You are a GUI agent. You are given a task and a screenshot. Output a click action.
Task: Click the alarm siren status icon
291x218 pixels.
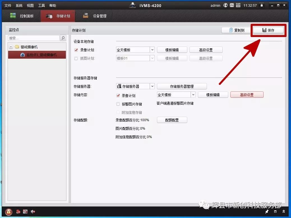pos(18,212)
